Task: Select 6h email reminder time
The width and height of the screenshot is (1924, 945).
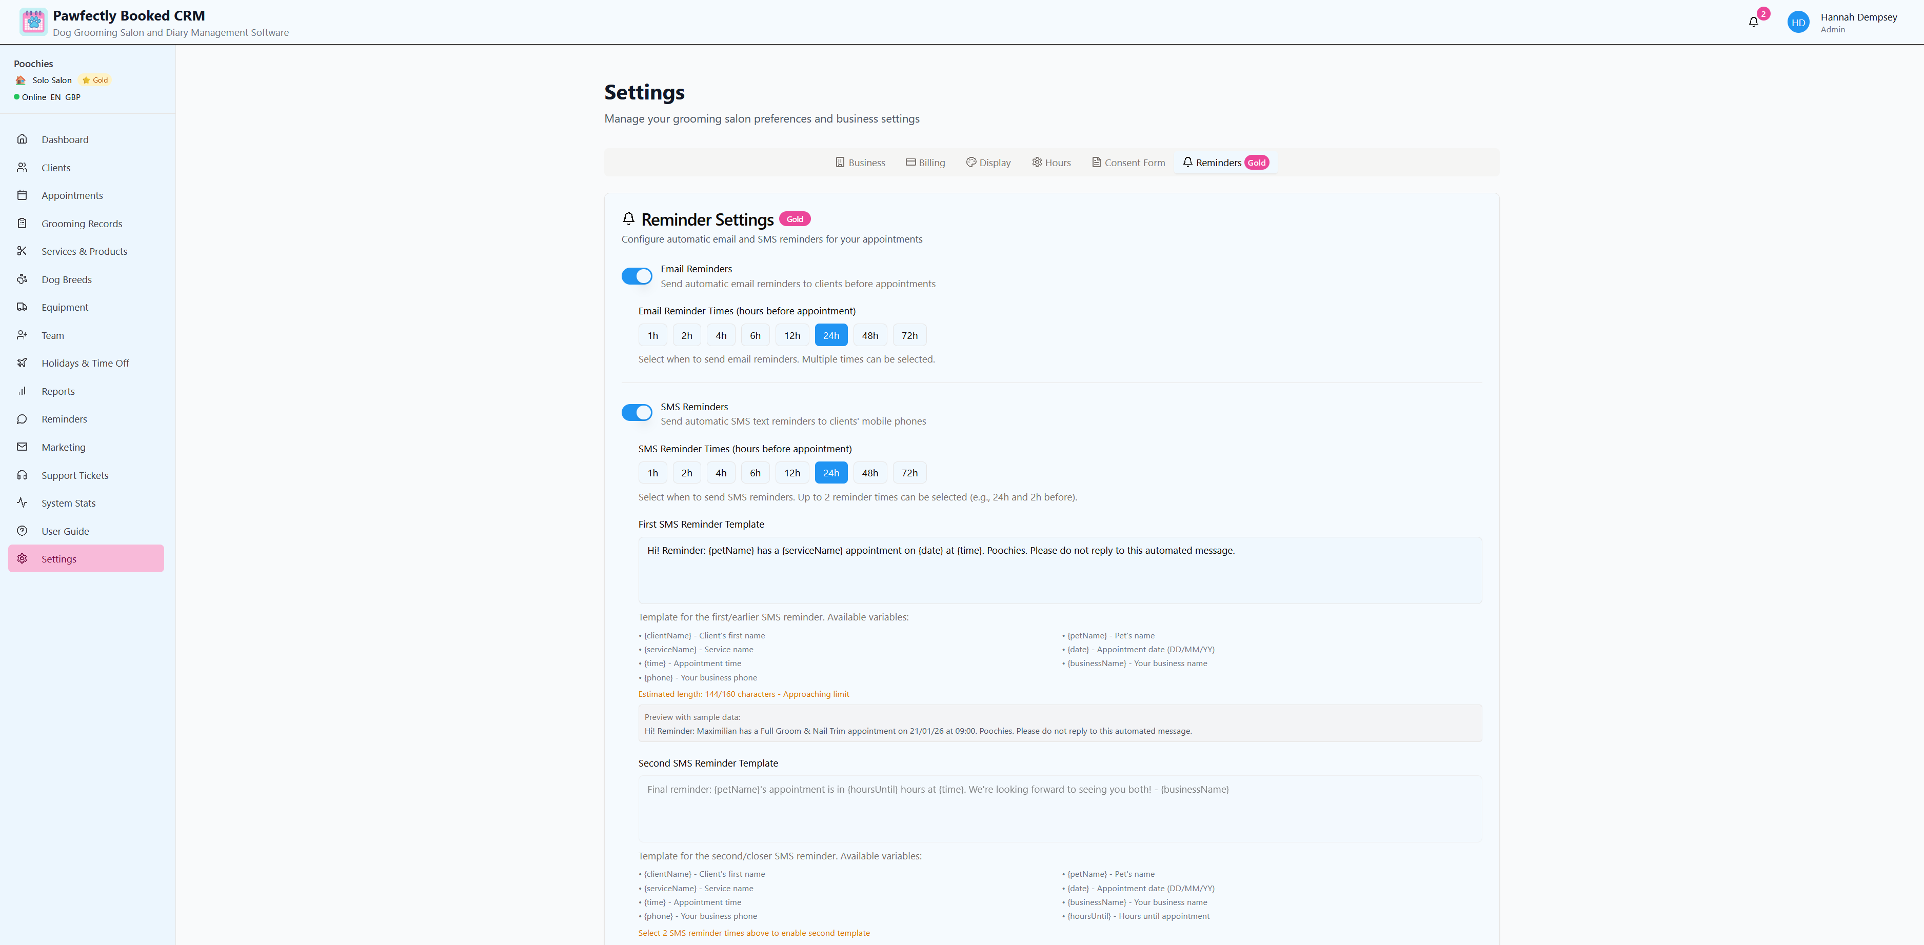Action: coord(755,335)
